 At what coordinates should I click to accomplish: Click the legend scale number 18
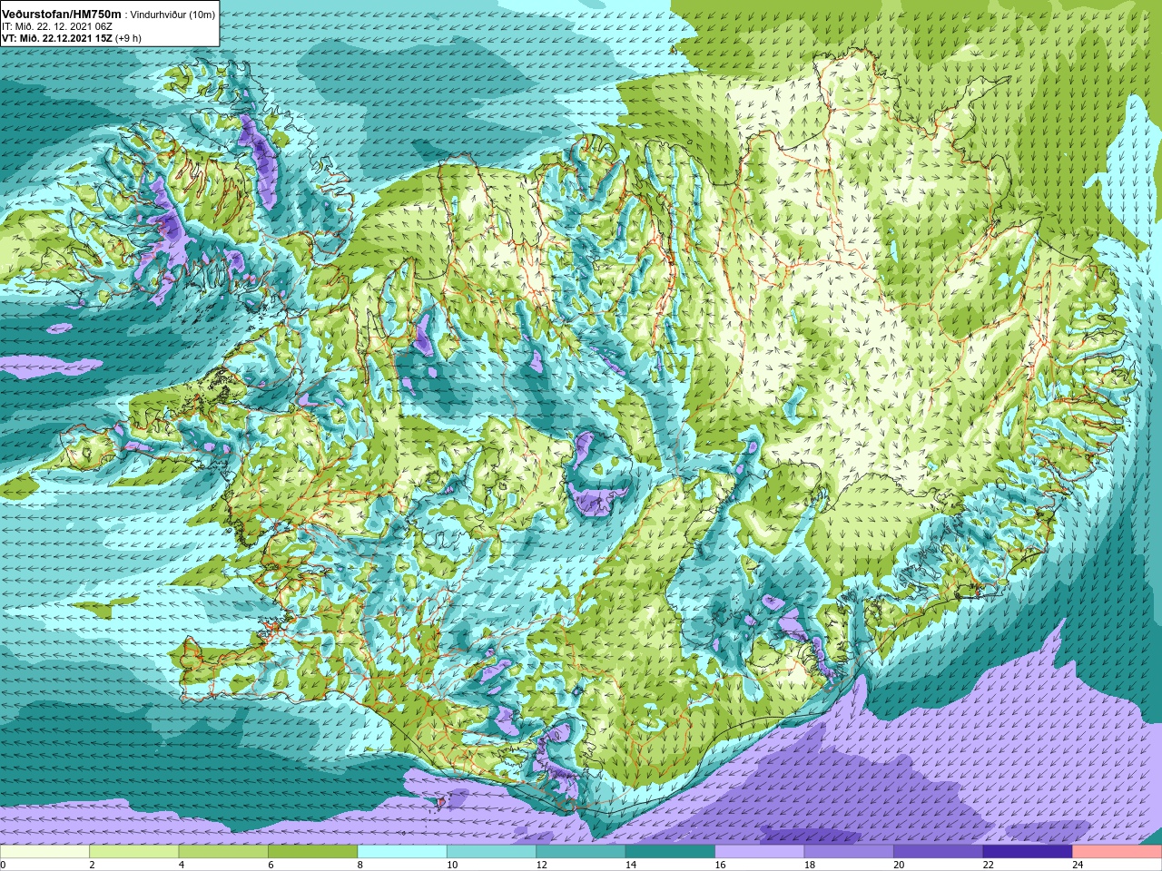click(x=810, y=865)
